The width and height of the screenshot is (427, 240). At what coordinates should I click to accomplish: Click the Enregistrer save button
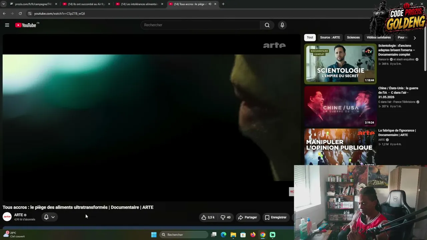pyautogui.click(x=276, y=217)
